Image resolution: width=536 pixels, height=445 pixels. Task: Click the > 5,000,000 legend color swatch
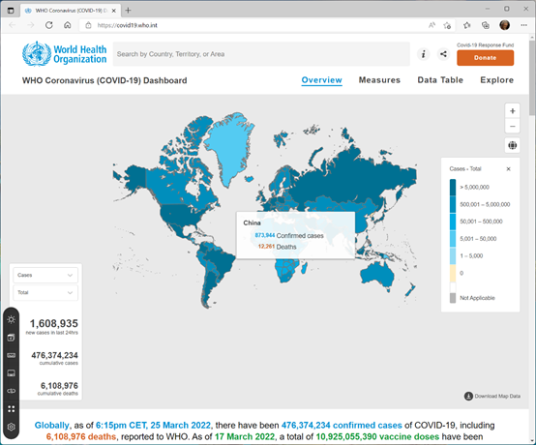[453, 188]
